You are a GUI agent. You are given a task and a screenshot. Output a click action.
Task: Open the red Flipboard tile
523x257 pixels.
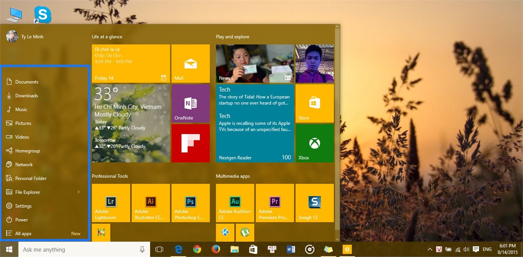click(x=190, y=143)
